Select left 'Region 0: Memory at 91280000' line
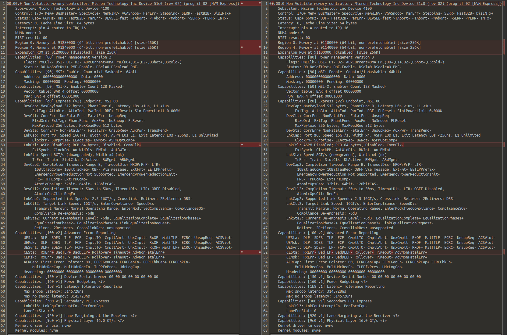 click(x=87, y=42)
